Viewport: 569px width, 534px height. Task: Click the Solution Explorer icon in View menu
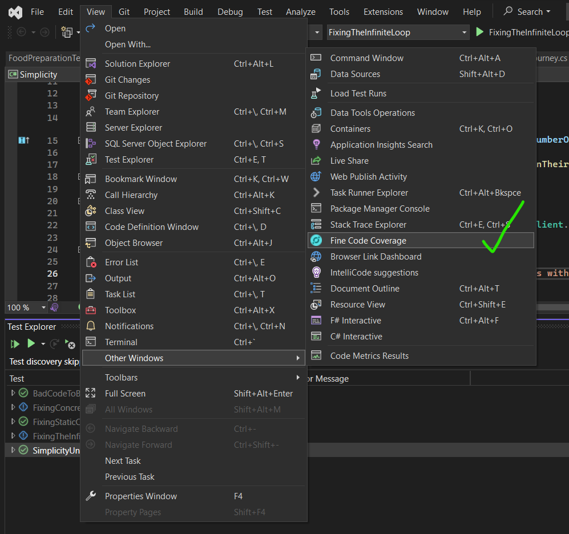91,63
